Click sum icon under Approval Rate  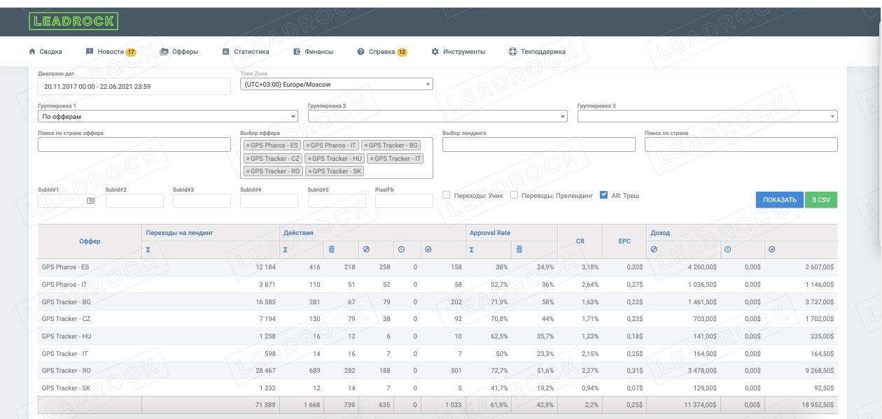click(x=472, y=250)
